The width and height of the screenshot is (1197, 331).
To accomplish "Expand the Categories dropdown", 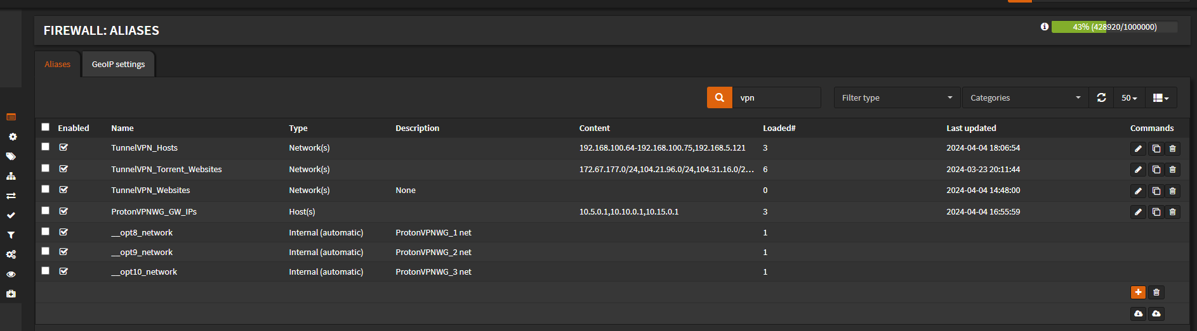I will [1025, 97].
